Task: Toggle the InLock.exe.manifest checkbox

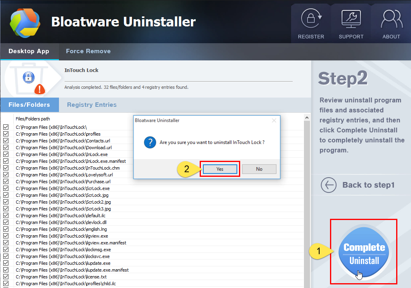Action: pyautogui.click(x=6, y=161)
